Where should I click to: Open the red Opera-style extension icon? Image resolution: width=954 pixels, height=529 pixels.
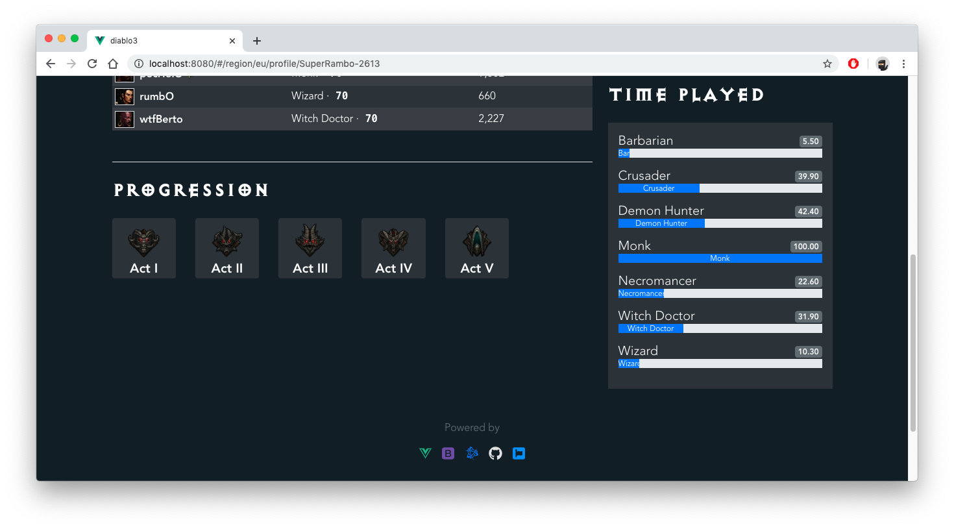tap(853, 64)
